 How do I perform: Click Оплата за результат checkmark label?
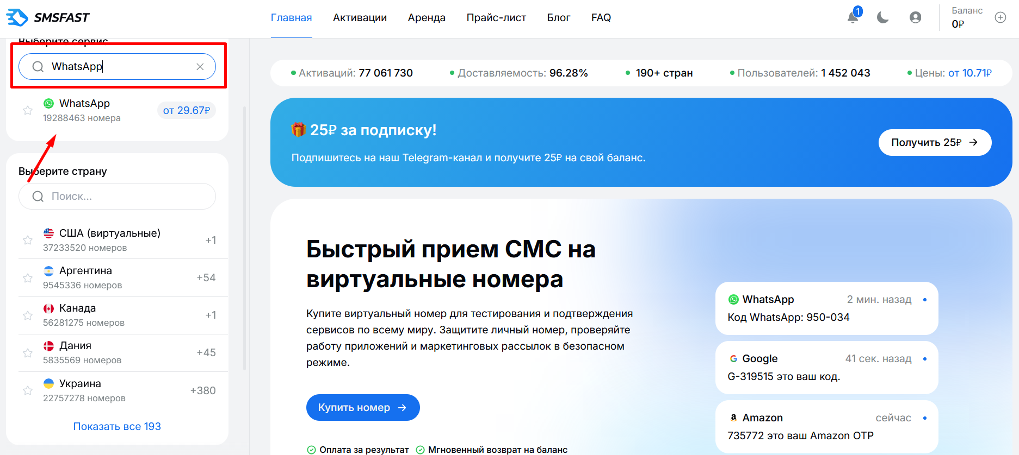pos(358,450)
